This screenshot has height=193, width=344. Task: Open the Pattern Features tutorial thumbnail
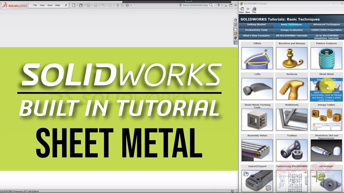(326, 58)
